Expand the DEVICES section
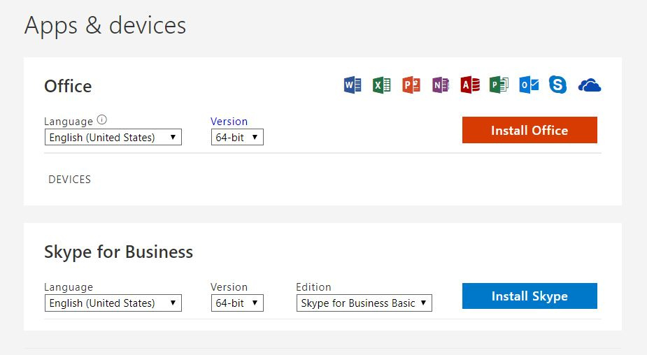 tap(69, 180)
